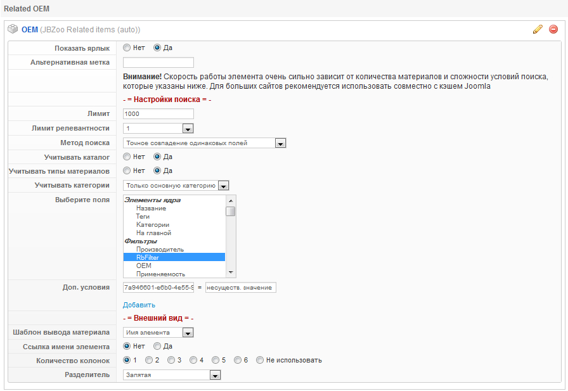Click the red delete icon for OEM
568x391 pixels.
tap(553, 29)
